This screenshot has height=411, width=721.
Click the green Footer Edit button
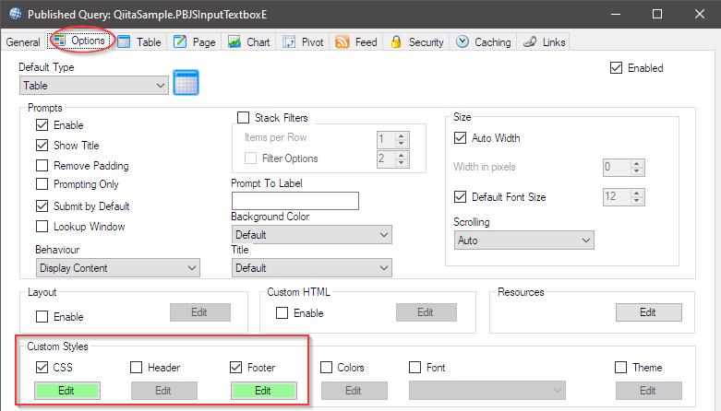pyautogui.click(x=263, y=391)
